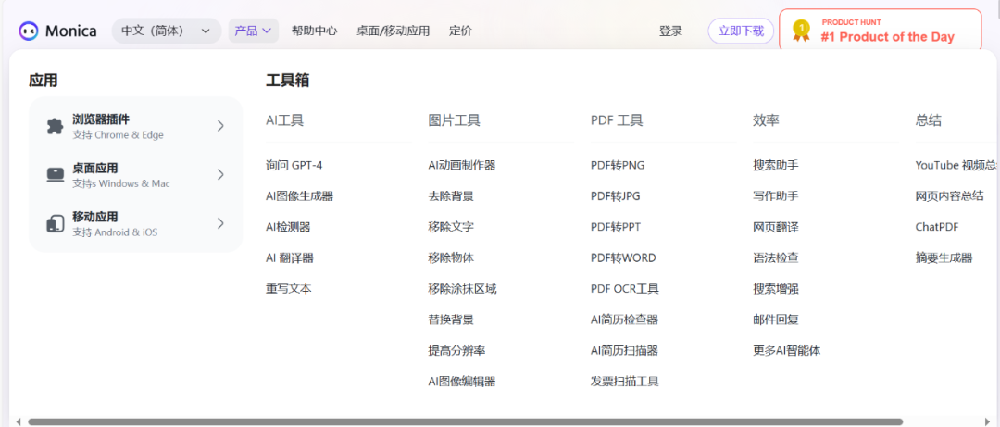Select 移除文字 image tool
The height and width of the screenshot is (427, 1000).
(451, 227)
